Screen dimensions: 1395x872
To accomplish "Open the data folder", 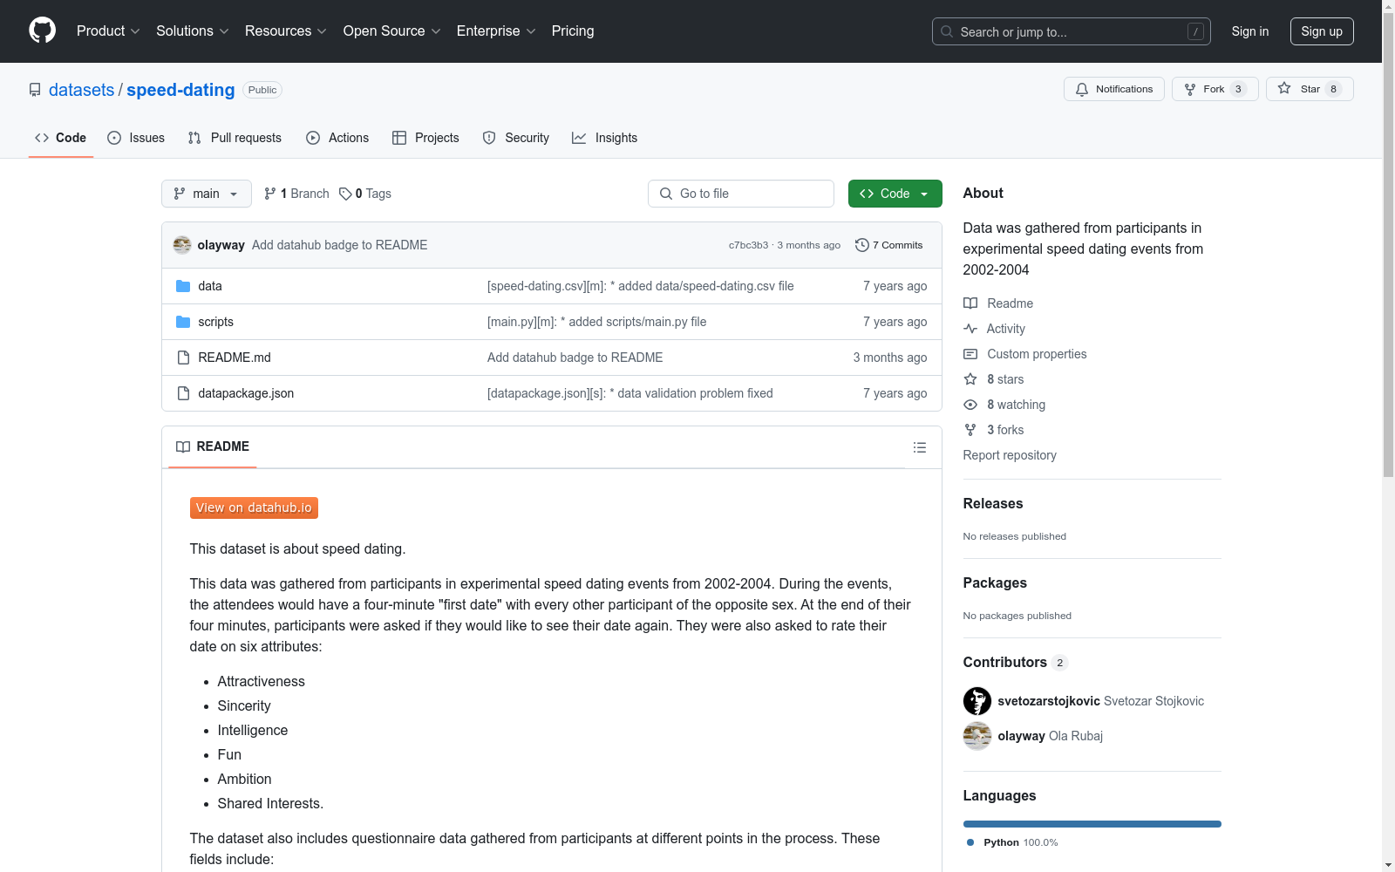I will tap(210, 286).
